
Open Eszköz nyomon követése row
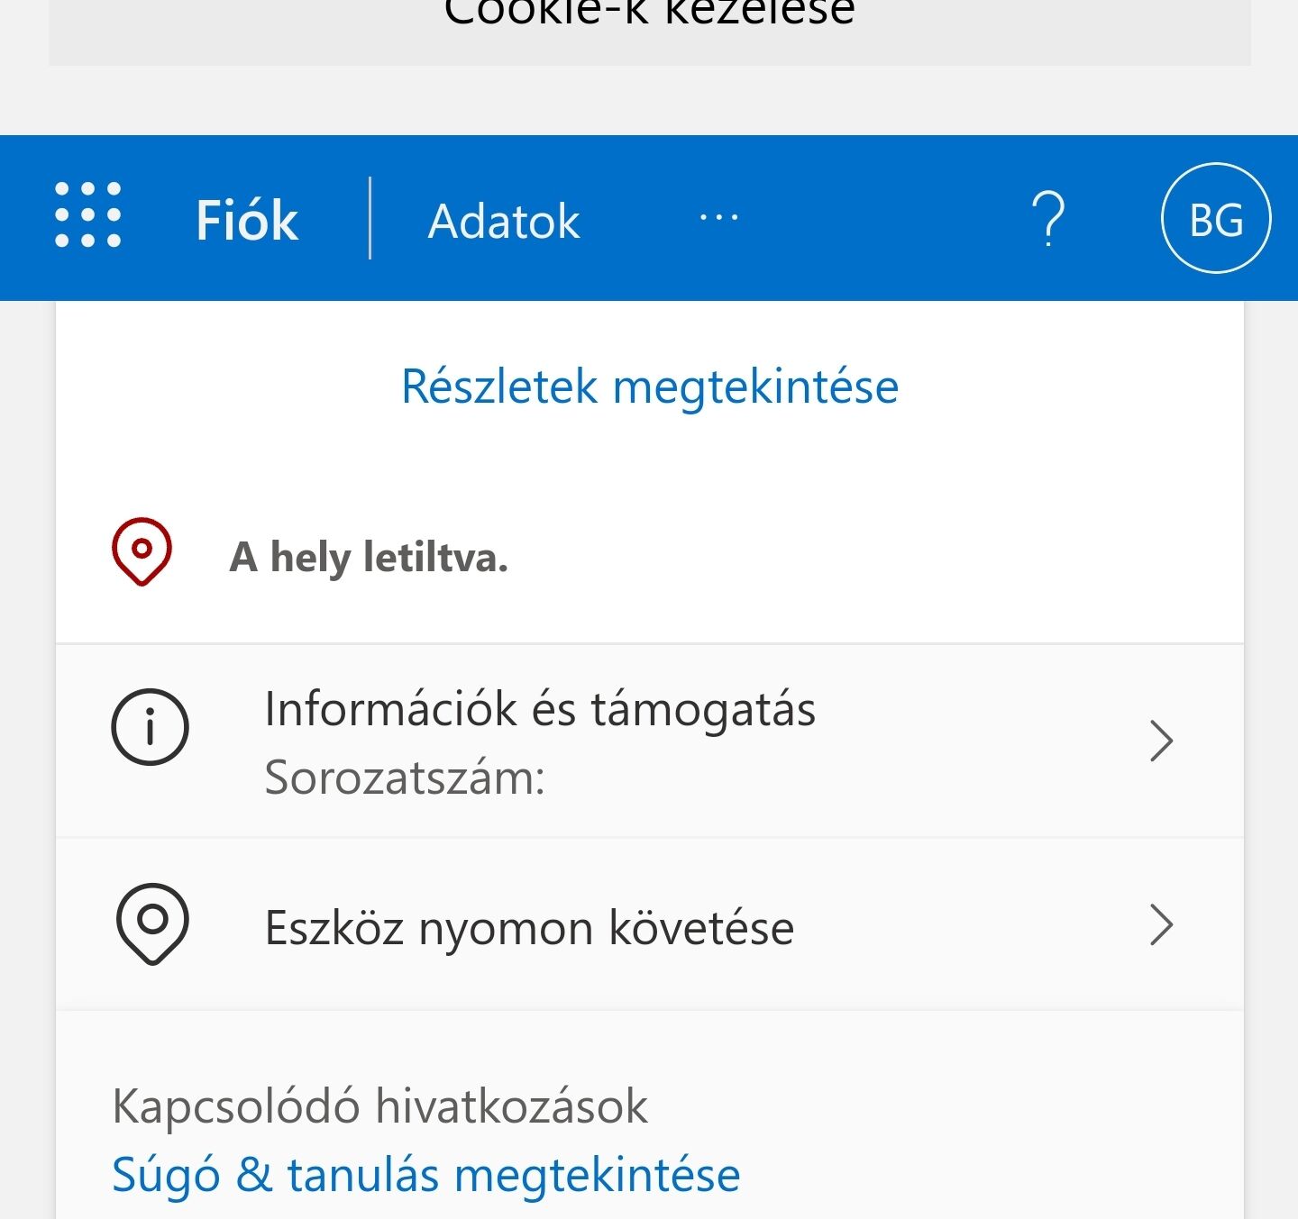(650, 925)
